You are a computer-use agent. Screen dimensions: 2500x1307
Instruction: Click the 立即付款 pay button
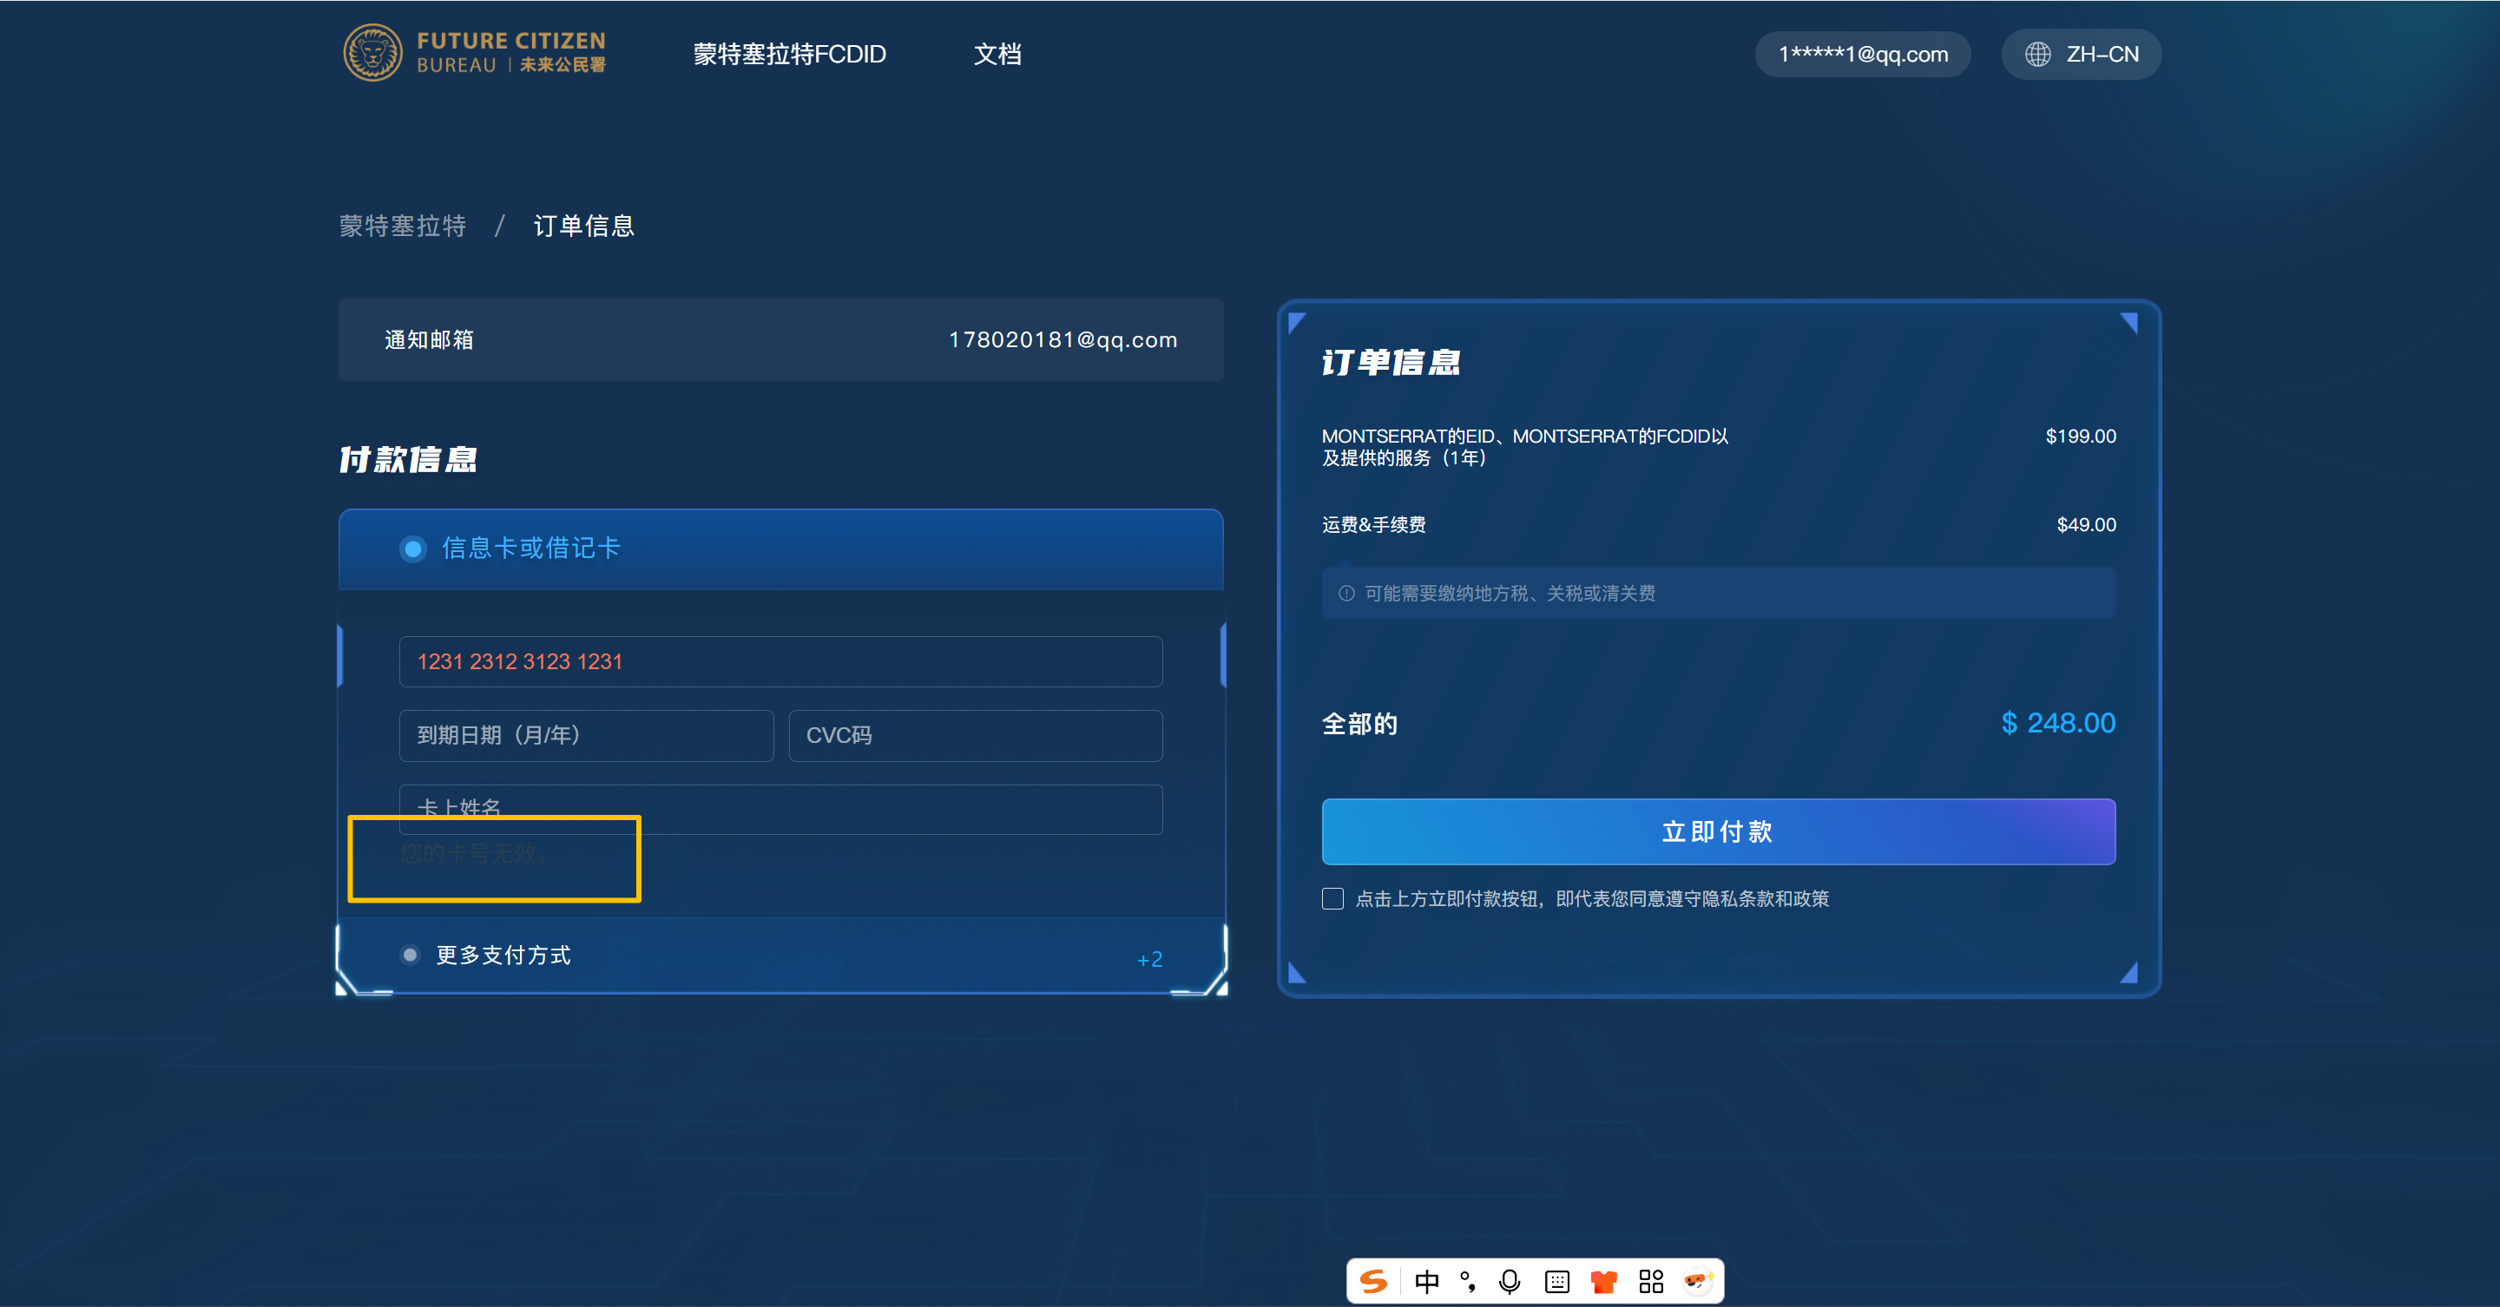(x=1718, y=831)
